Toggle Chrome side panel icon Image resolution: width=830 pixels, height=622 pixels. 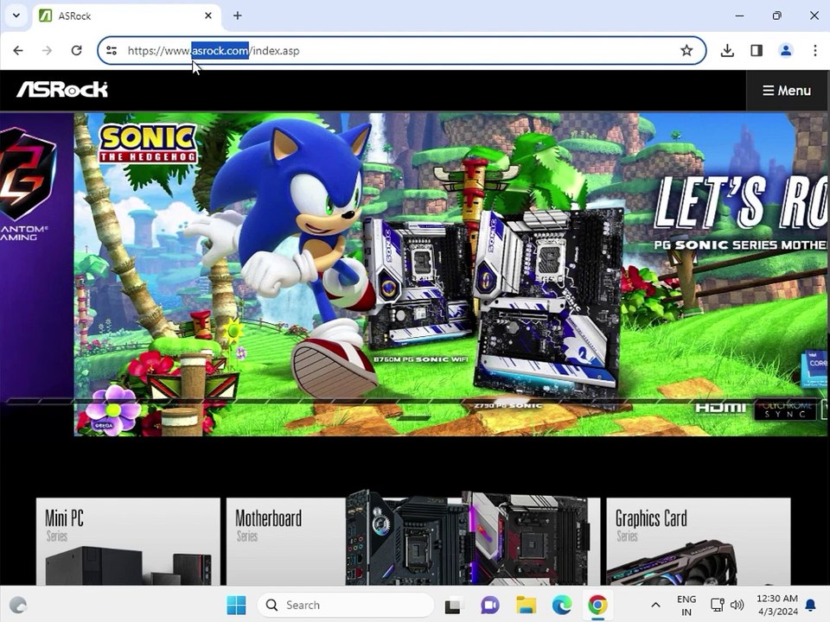point(757,51)
